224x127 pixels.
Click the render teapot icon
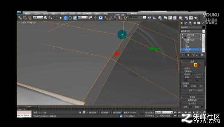click(x=196, y=18)
